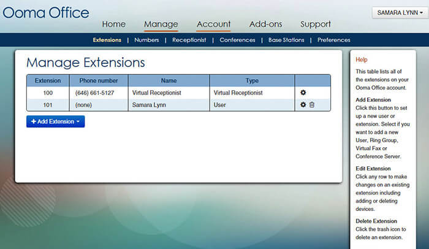The width and height of the screenshot is (429, 249).
Task: Open the Preferences submenu item
Action: 334,40
